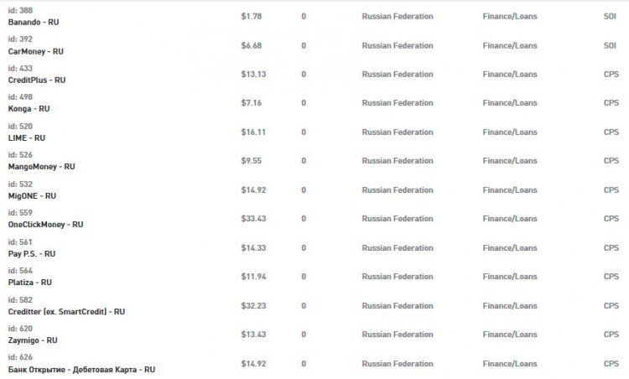Open Банк Открытие - Дебетовая Карта offer
This screenshot has width=629, height=379.
(82, 369)
